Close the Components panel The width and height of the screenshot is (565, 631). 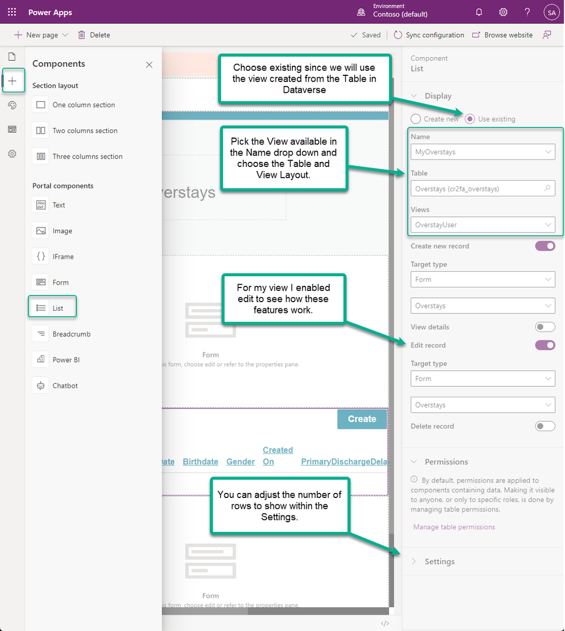[x=149, y=65]
